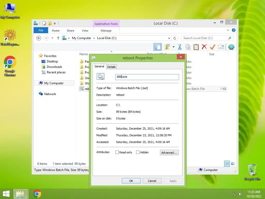Viewport: 265px width, 199px height.
Task: Click the search magnifier icon
Action: tap(230, 38)
